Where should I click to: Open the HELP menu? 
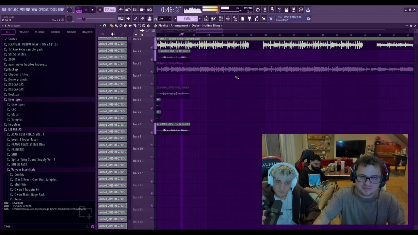coord(61,10)
